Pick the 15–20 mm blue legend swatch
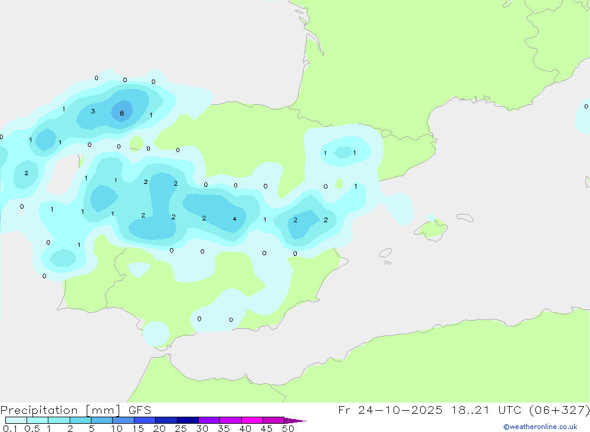This screenshot has width=590, height=432. [x=145, y=420]
